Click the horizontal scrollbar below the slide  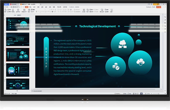tap(94, 89)
